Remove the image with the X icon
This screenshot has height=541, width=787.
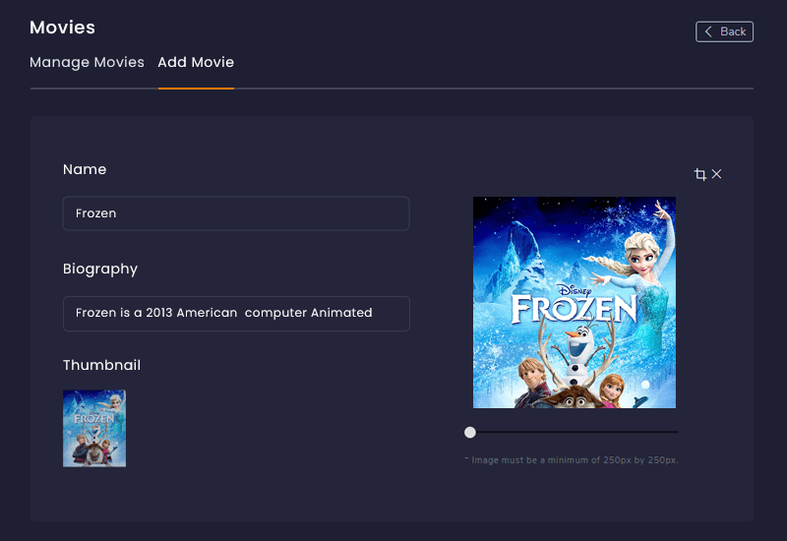[x=717, y=174]
